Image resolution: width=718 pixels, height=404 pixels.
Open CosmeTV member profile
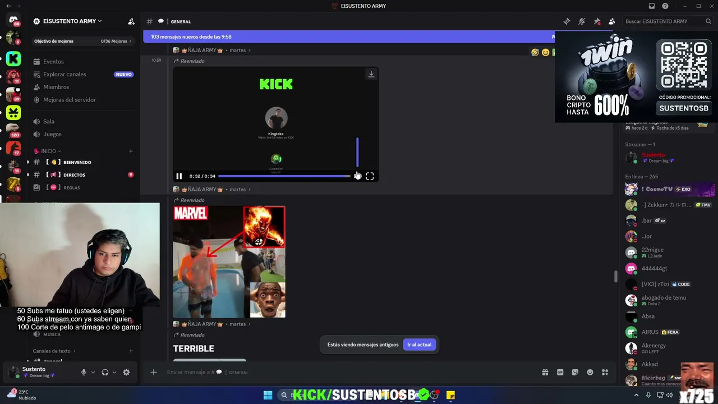tap(668, 189)
